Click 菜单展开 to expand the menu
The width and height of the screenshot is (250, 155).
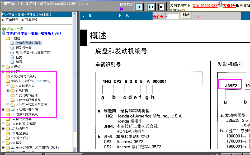click(12, 20)
